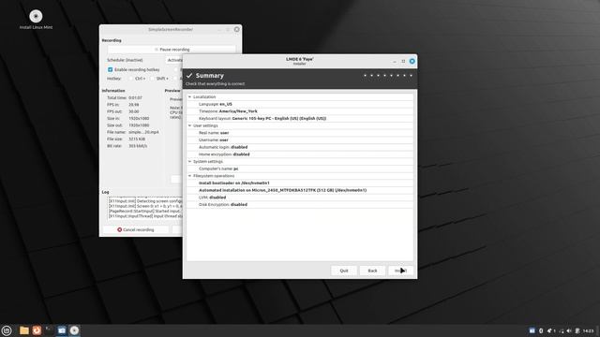This screenshot has width=600, height=337.
Task: Switch to the installer disc taskbar item
Action: pos(74,330)
